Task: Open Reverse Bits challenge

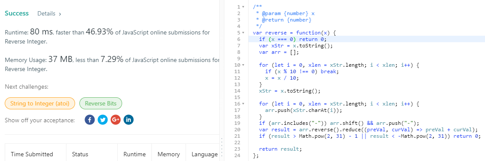Action: pyautogui.click(x=101, y=103)
